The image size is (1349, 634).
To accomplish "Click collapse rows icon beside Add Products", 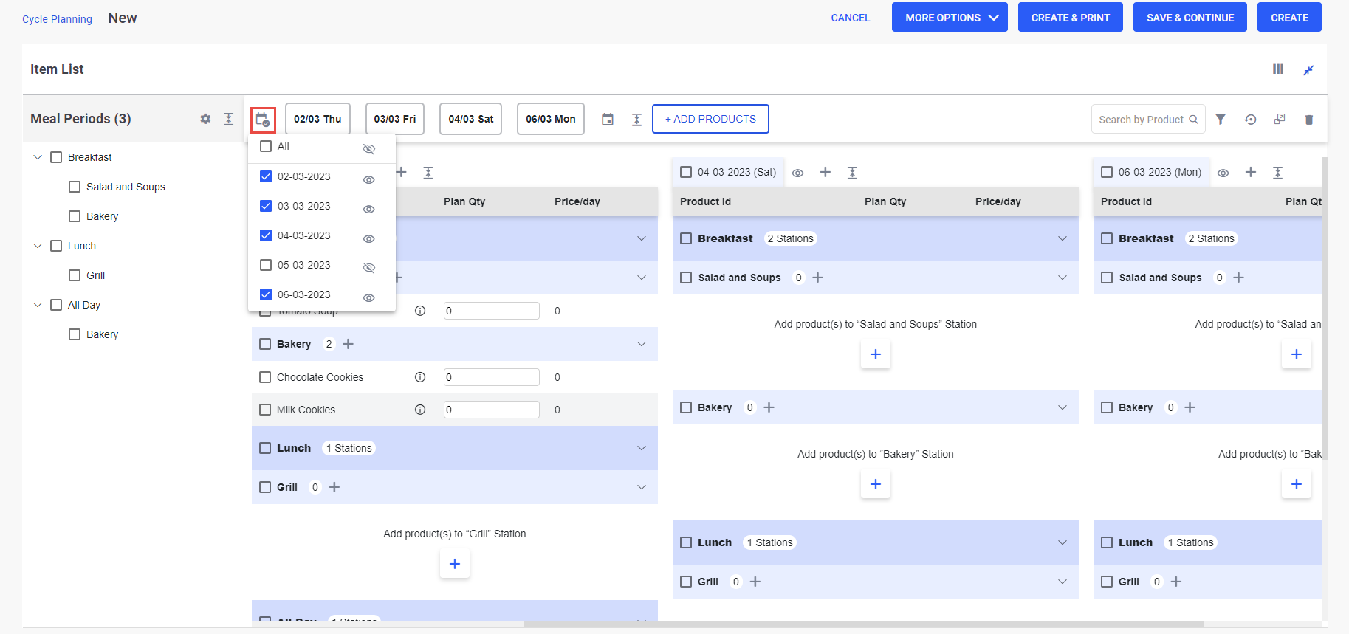I will coord(636,120).
